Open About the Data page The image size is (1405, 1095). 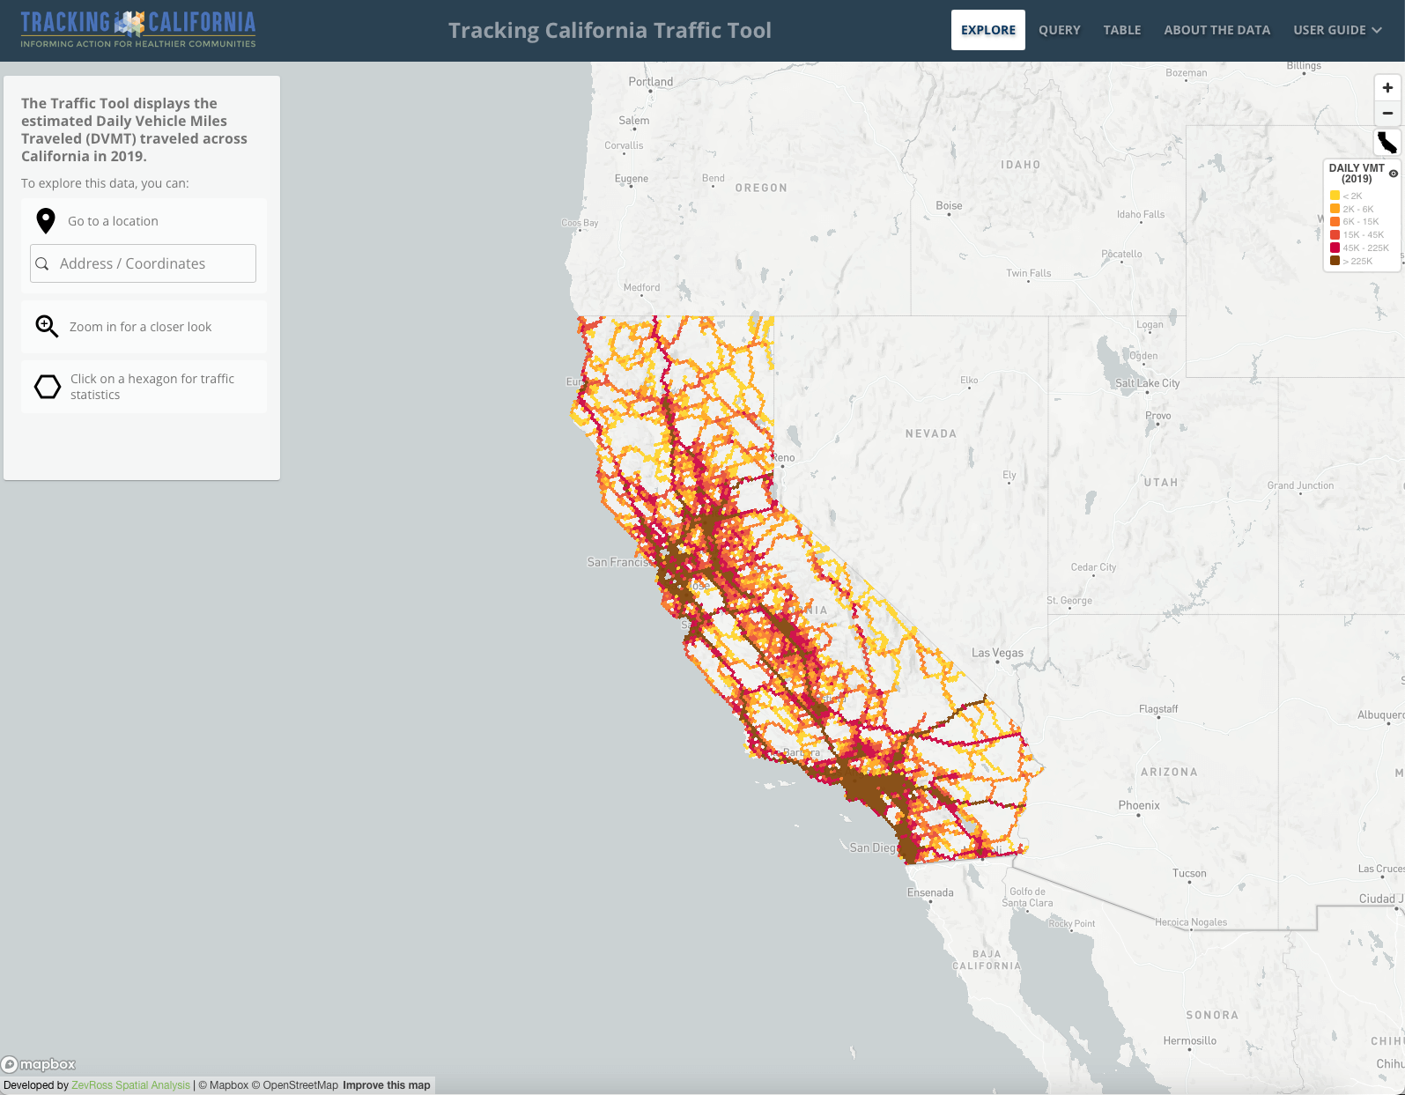[1216, 30]
